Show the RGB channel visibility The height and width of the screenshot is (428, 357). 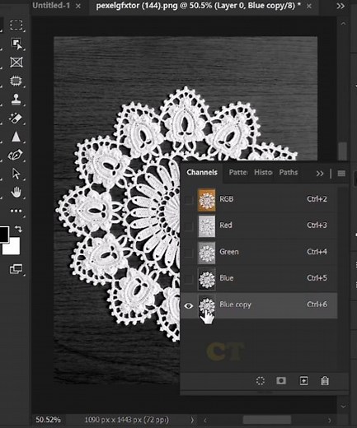189,199
